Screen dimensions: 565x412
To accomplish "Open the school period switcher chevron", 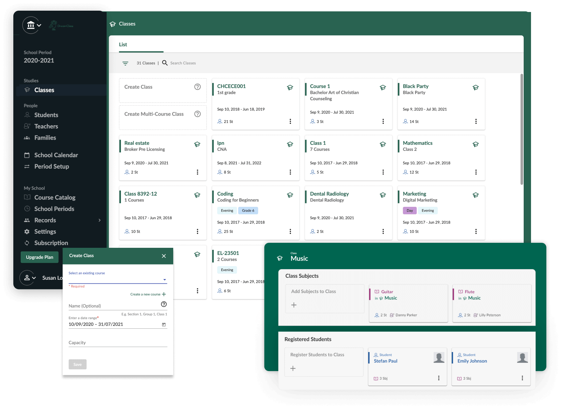I will click(x=39, y=26).
